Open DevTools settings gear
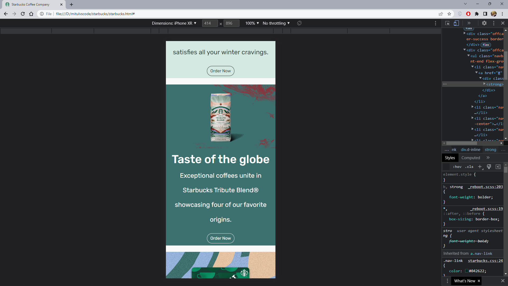Screen dimensions: 508x286 pos(484,23)
